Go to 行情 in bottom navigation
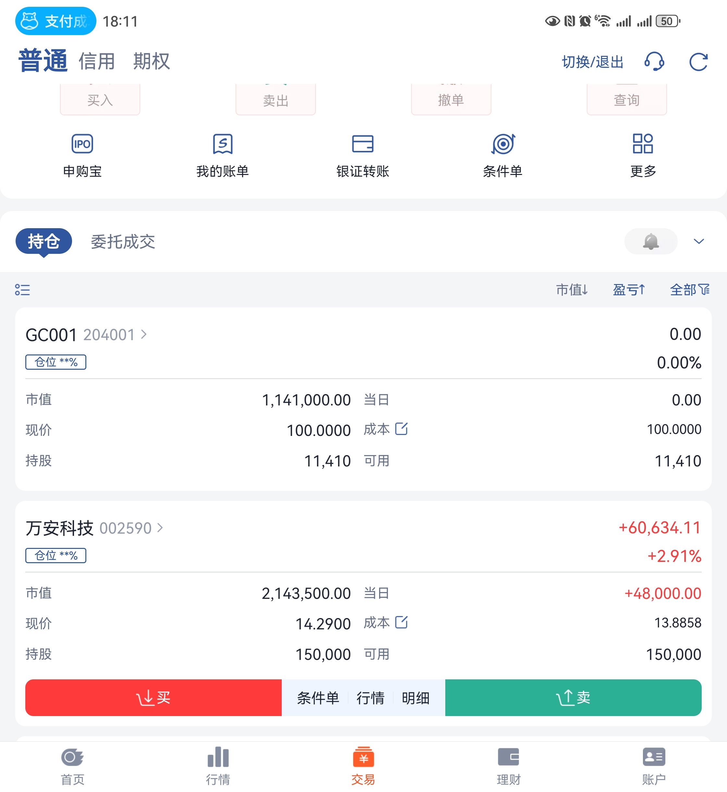 (218, 766)
